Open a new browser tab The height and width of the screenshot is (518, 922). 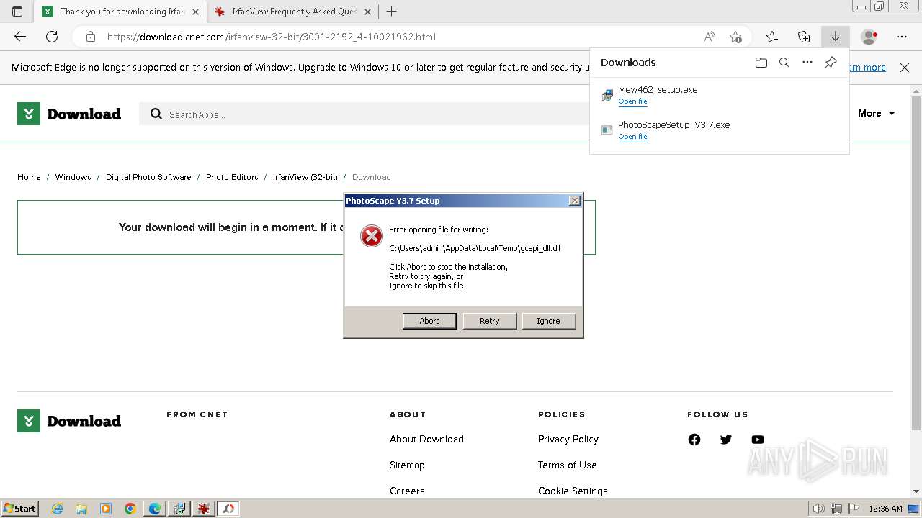[x=391, y=12]
